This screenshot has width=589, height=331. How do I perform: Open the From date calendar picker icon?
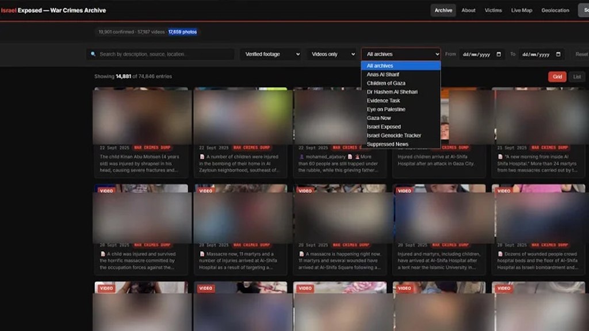pyautogui.click(x=499, y=54)
